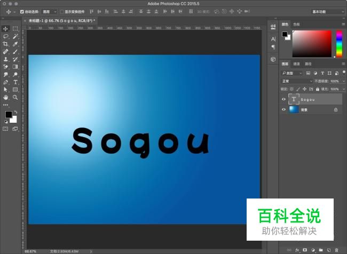Switch to the Channels tab
Image resolution: width=347 pixels, height=254 pixels.
tap(296, 64)
